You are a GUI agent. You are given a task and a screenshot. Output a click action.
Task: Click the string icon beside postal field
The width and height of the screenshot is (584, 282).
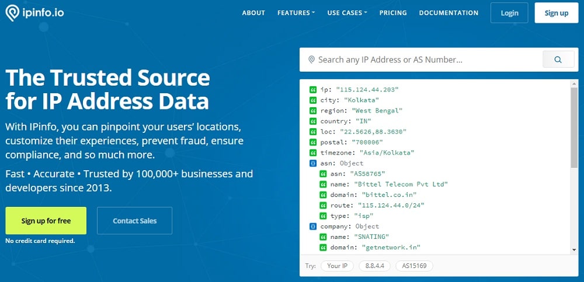(x=313, y=142)
